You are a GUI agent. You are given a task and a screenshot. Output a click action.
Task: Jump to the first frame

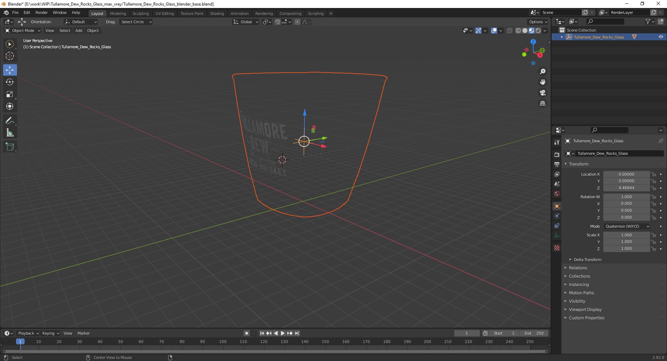(262, 333)
